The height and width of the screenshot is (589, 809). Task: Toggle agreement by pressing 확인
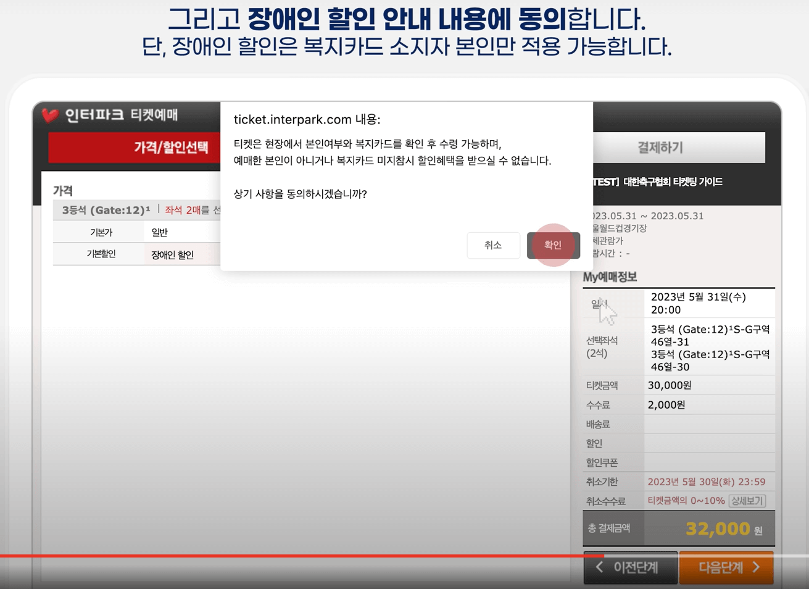pyautogui.click(x=552, y=245)
